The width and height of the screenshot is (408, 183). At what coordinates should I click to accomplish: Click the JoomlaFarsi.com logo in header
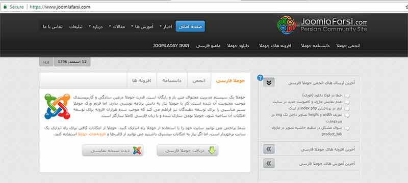click(322, 25)
